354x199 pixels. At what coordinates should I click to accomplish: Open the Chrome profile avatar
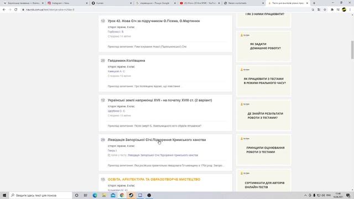click(344, 9)
